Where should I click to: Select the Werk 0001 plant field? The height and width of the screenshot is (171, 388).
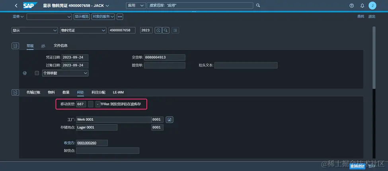tap(114, 120)
